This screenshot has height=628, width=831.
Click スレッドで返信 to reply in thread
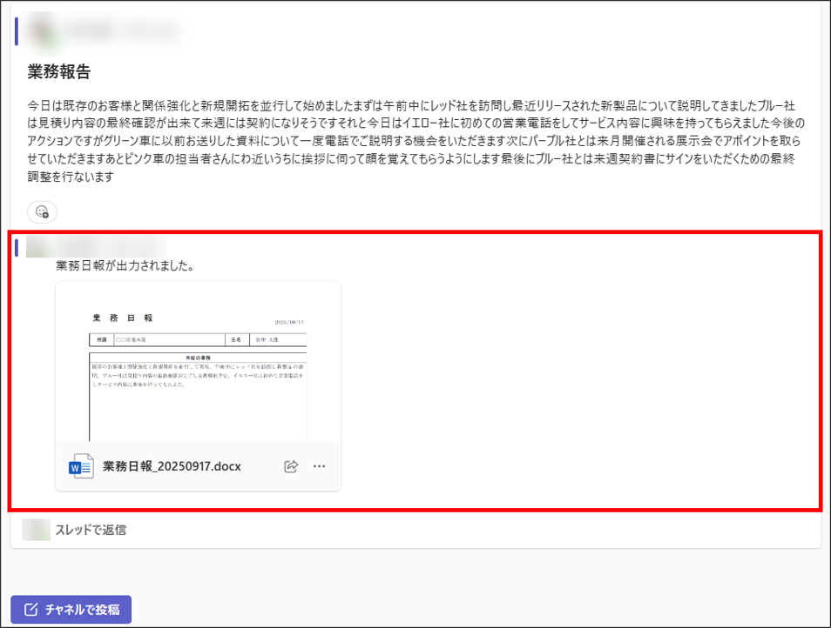(91, 529)
